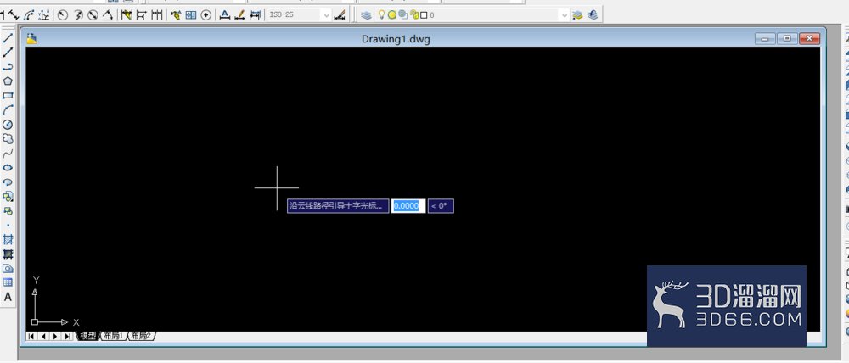
Task: Switch to the 布局2 tab
Action: click(141, 336)
